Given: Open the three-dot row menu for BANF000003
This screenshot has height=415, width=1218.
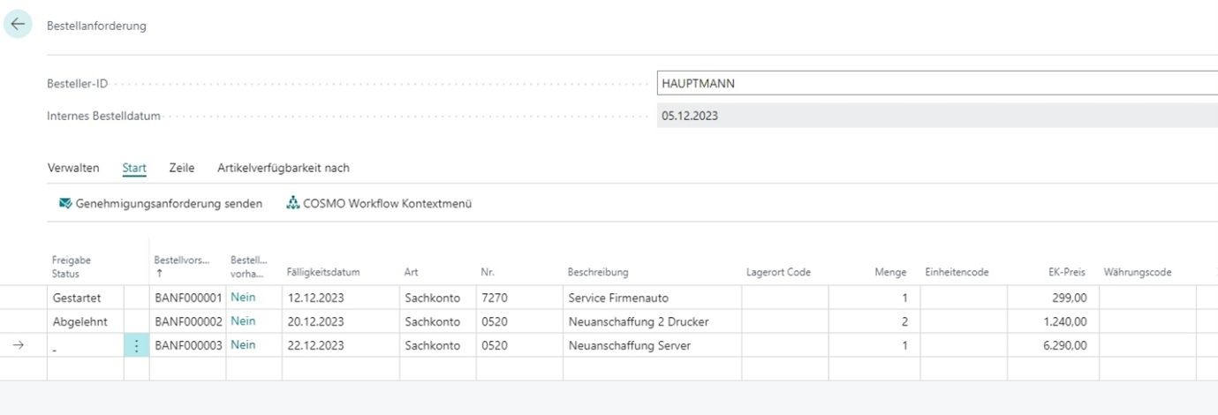Looking at the screenshot, I should pyautogui.click(x=136, y=346).
